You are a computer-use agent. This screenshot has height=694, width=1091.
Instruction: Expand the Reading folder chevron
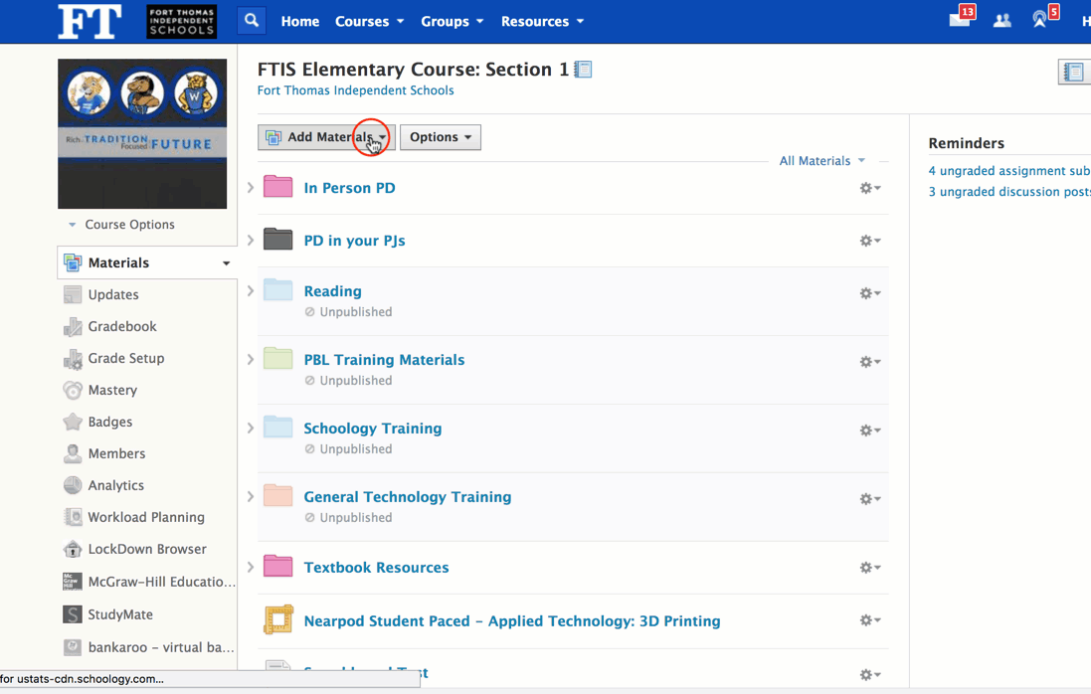click(x=251, y=290)
